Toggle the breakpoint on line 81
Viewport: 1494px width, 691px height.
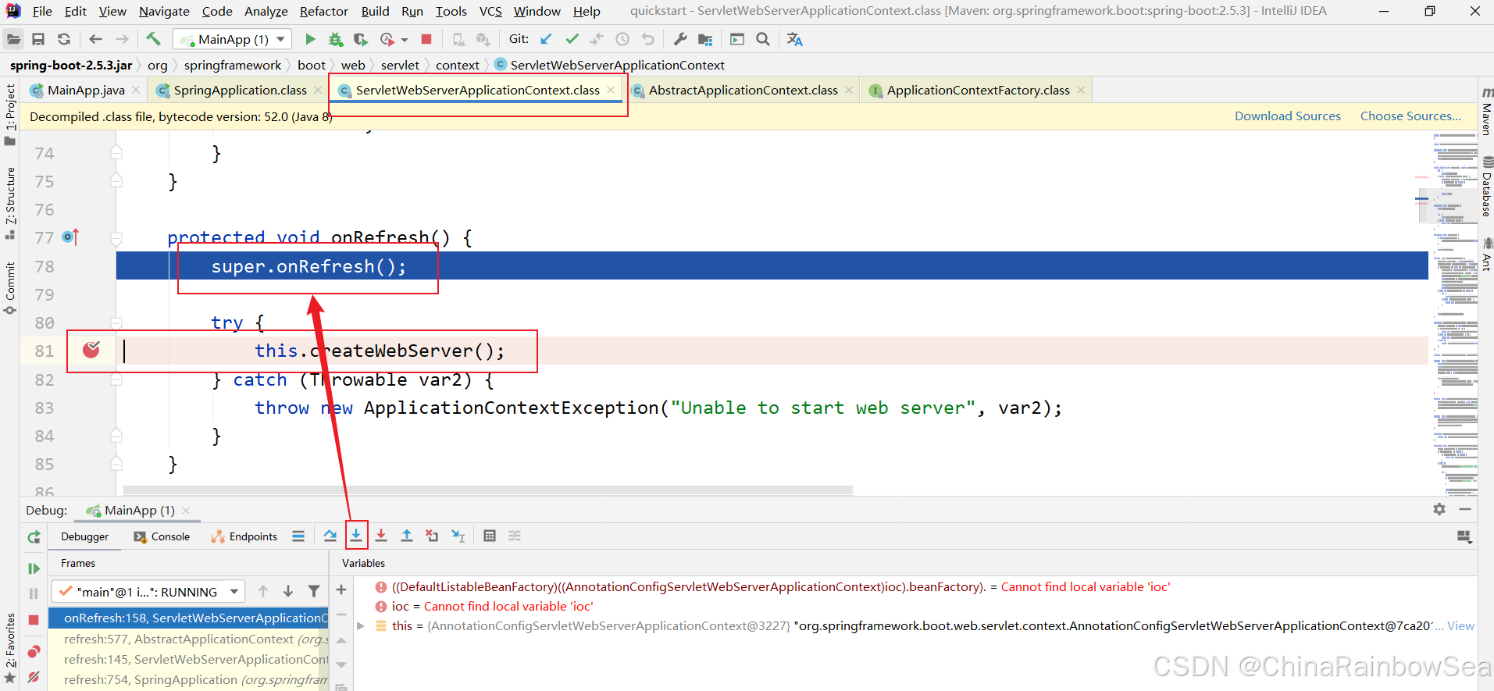91,350
